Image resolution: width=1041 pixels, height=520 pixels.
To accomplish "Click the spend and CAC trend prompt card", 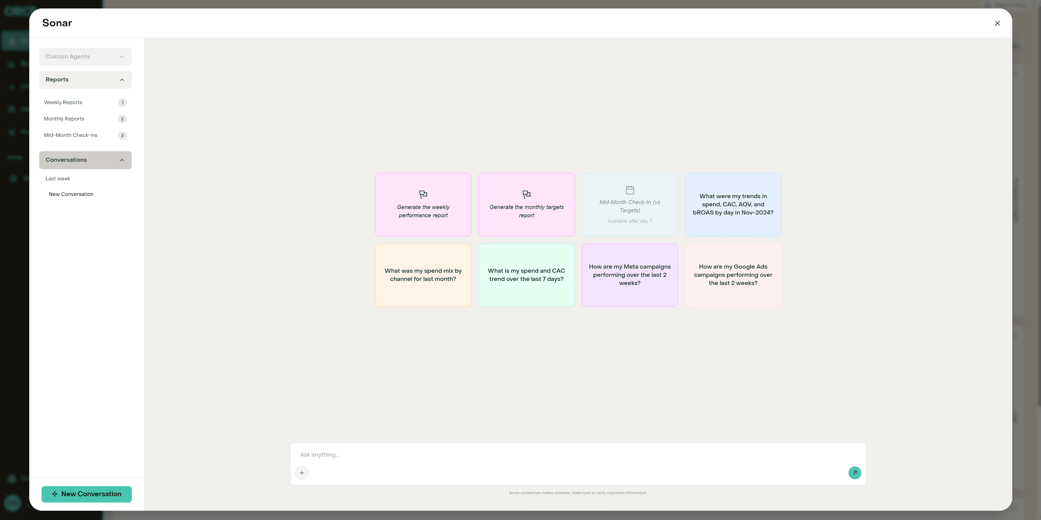I will click(x=526, y=275).
